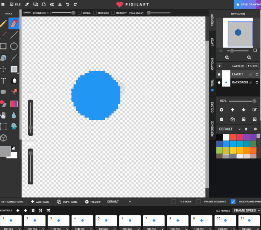Image resolution: width=261 pixels, height=230 pixels.
Task: Click the Resize canvas icon
Action: 36,4
